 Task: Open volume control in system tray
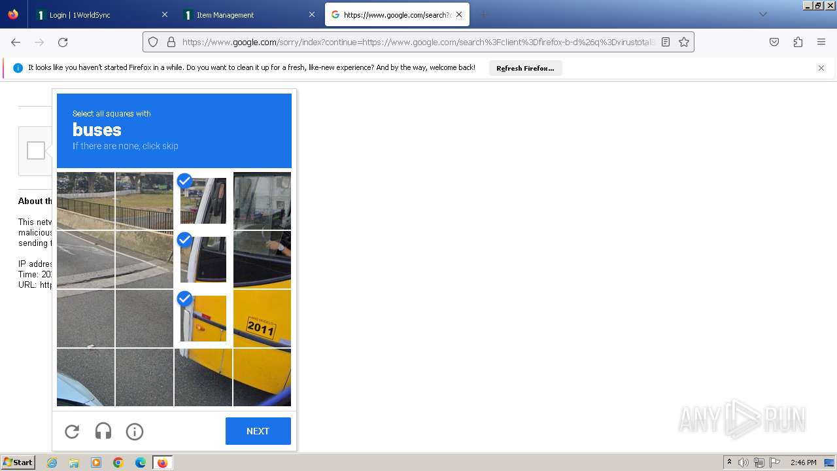point(743,462)
